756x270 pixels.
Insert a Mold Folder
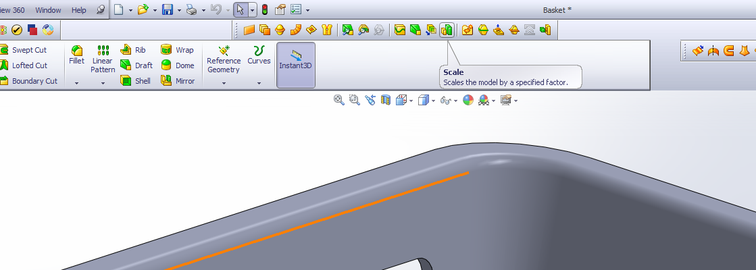468,30
